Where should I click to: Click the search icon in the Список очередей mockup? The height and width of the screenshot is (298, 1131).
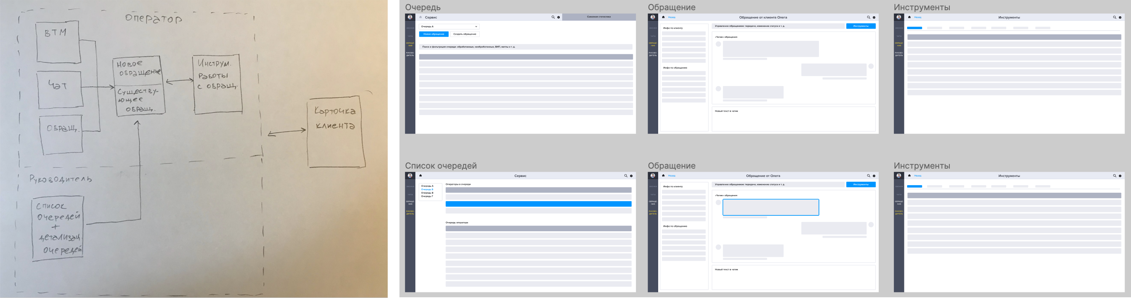click(626, 175)
